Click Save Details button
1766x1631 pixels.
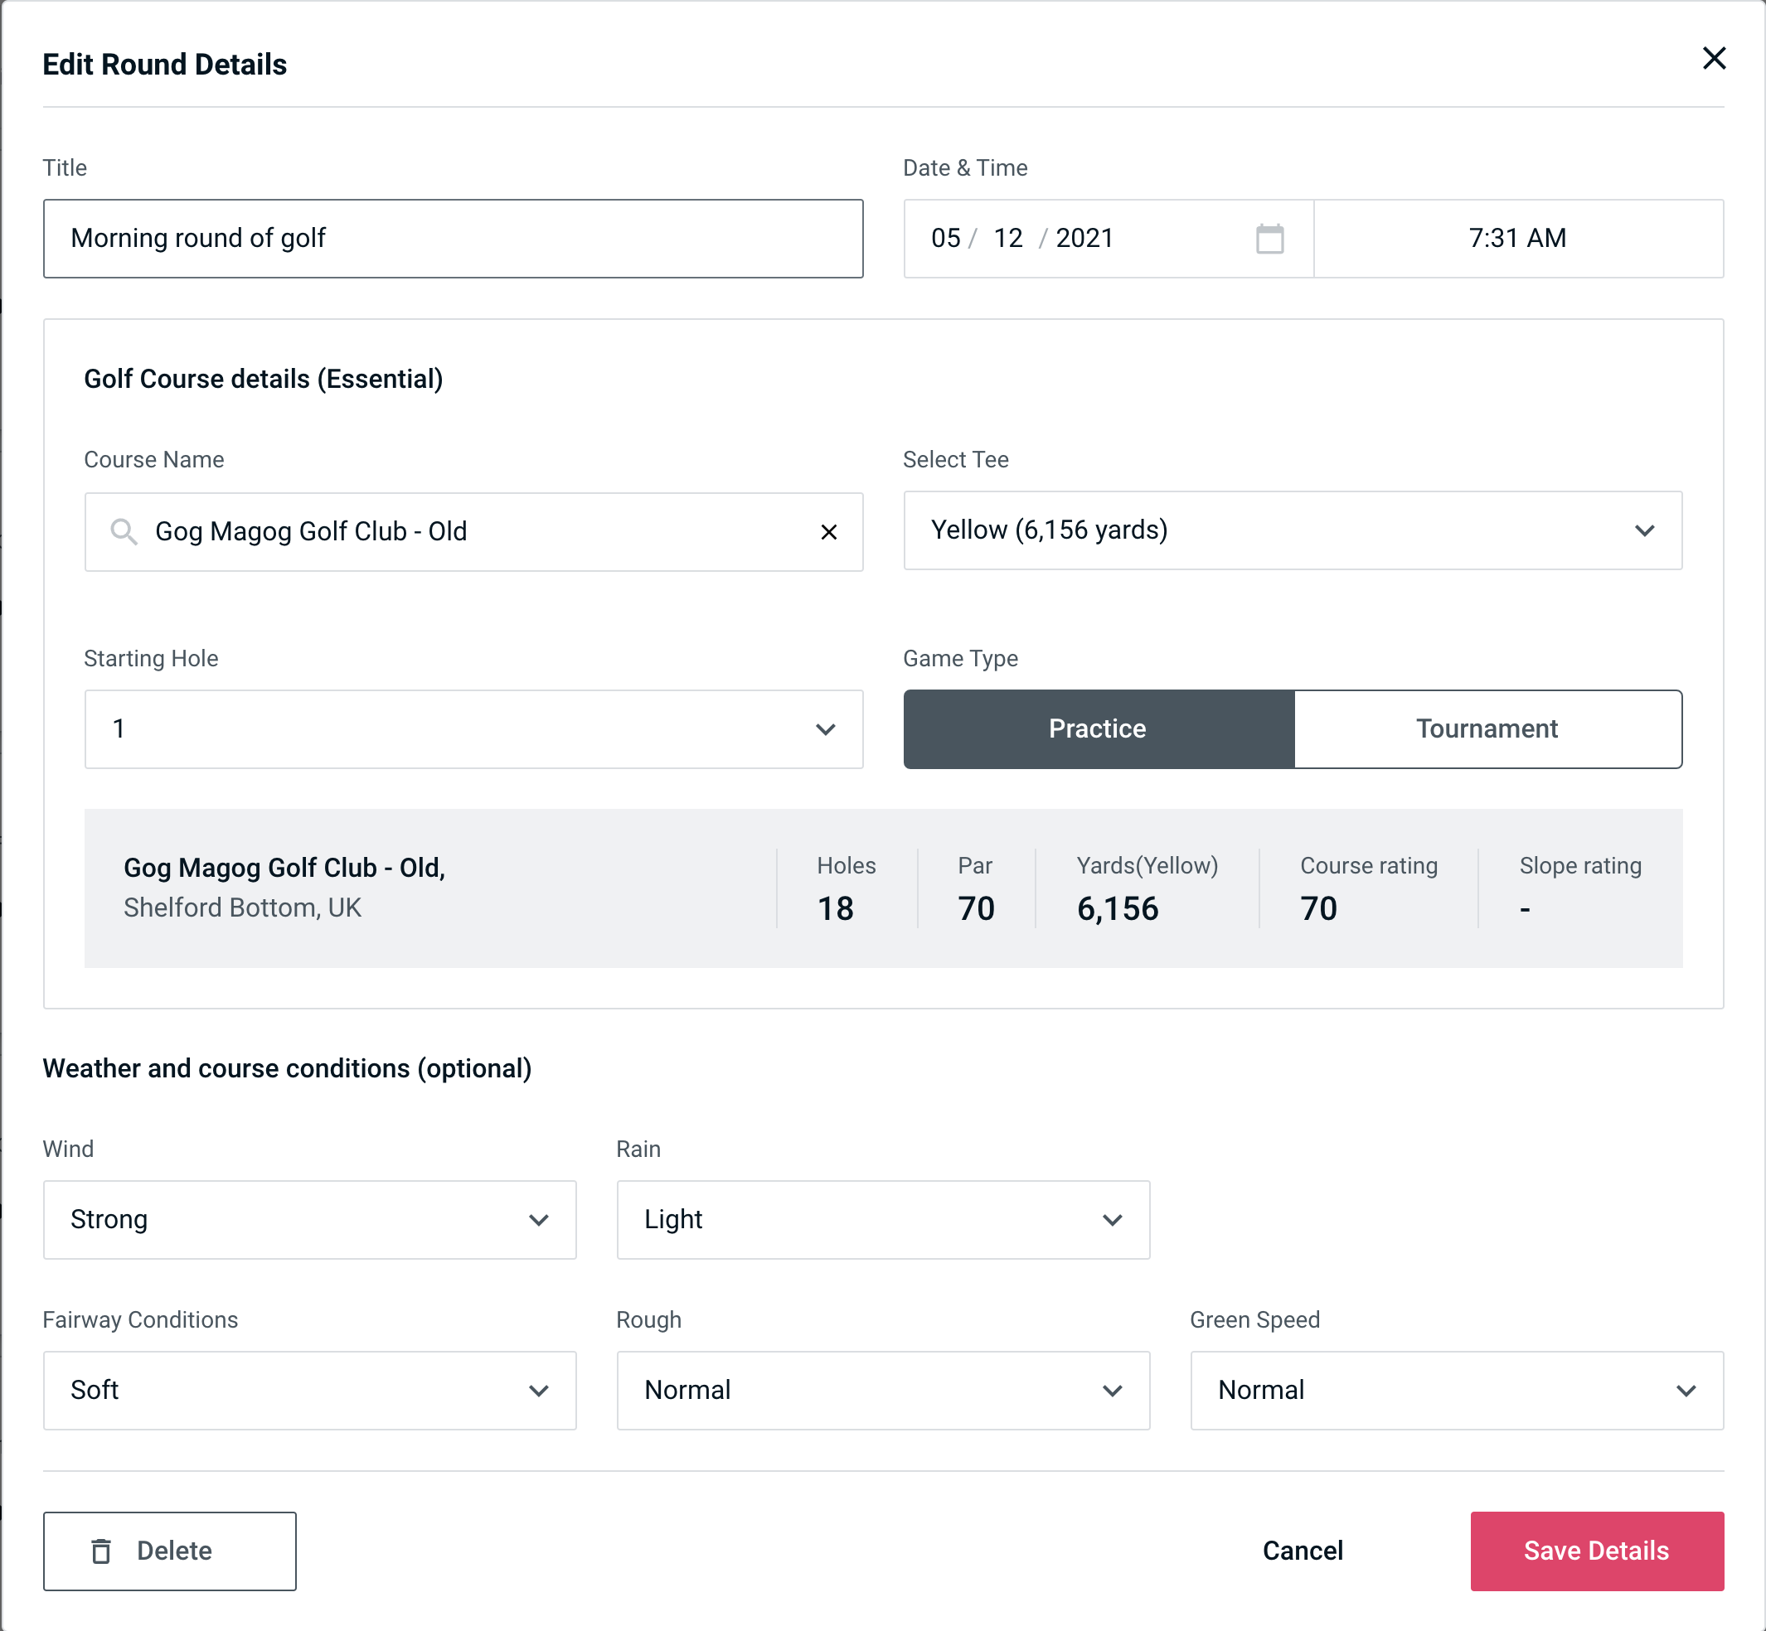point(1595,1550)
